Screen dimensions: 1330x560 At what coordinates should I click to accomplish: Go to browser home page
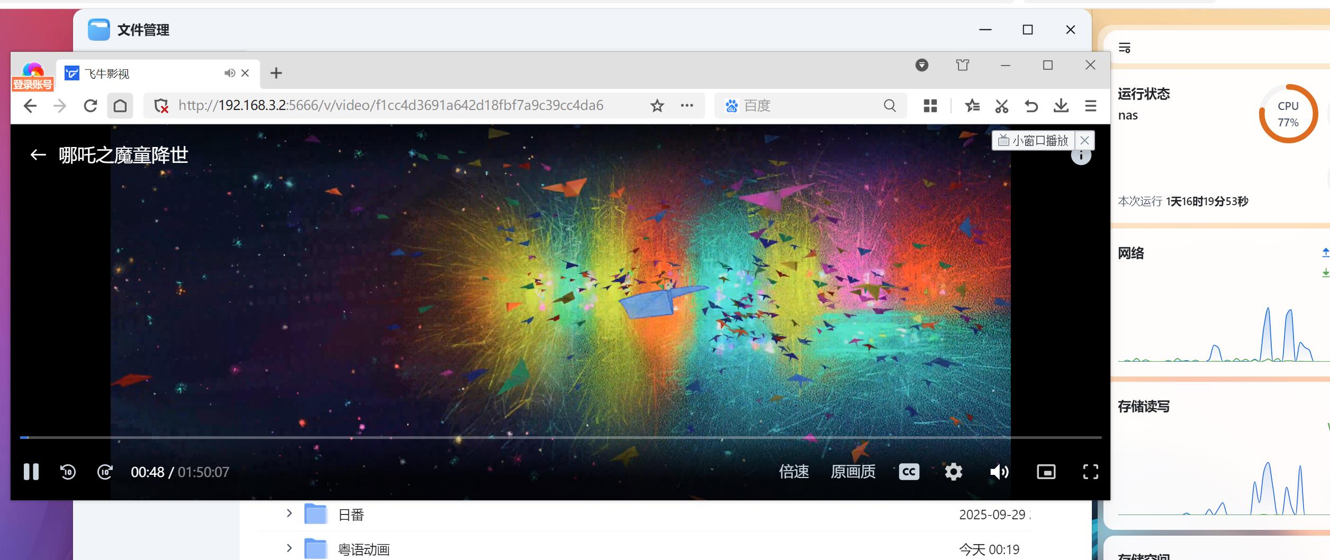click(120, 106)
